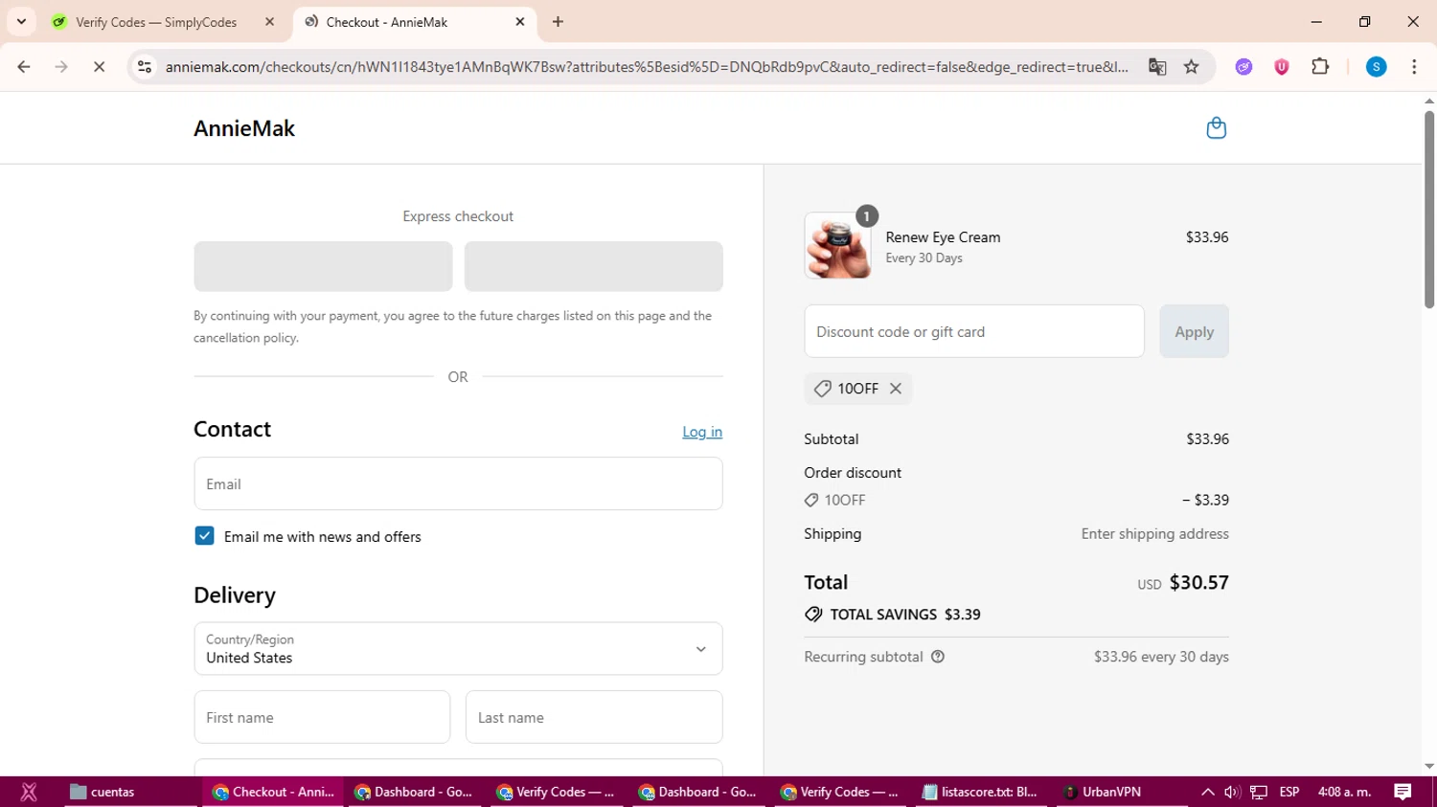Click the first express checkout button
This screenshot has height=807, width=1437.
click(x=323, y=266)
